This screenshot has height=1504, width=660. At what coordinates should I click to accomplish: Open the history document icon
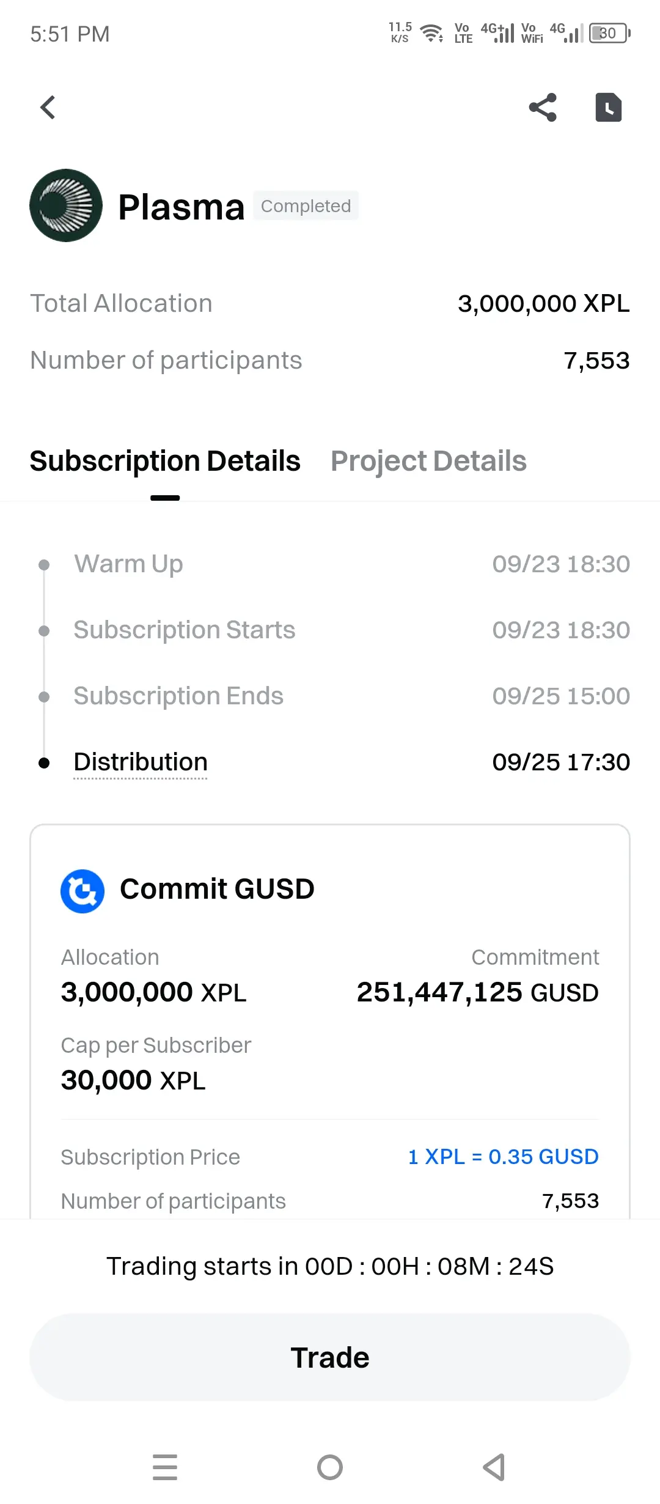pyautogui.click(x=609, y=108)
